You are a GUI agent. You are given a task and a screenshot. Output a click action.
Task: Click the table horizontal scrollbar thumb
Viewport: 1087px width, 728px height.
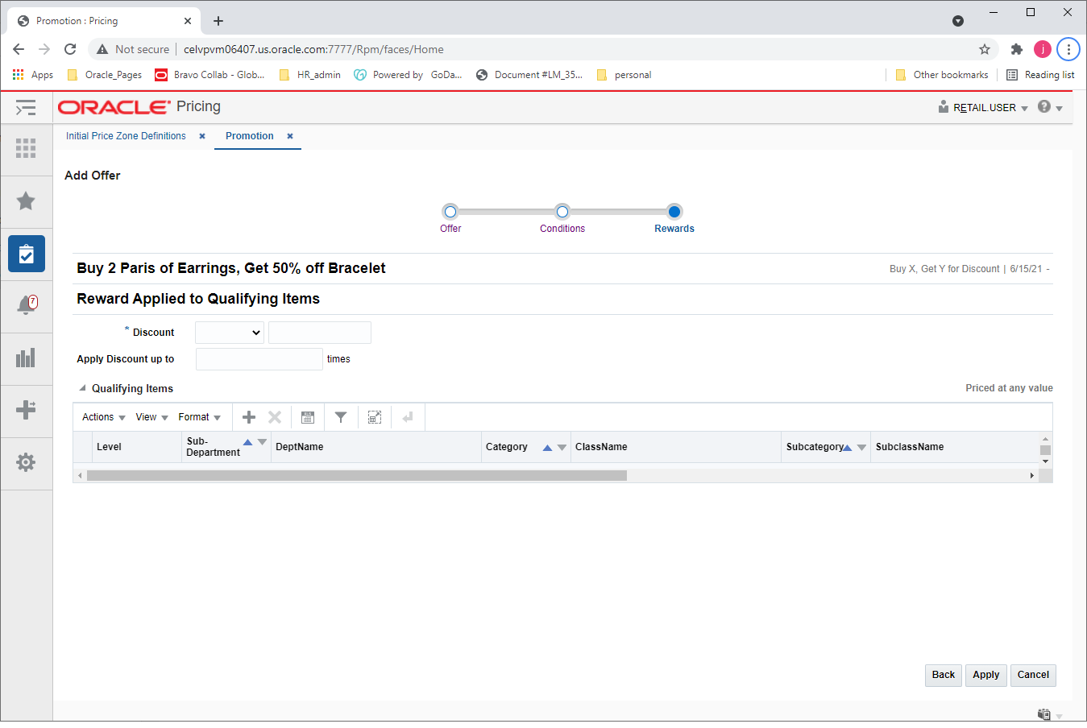[x=357, y=476]
